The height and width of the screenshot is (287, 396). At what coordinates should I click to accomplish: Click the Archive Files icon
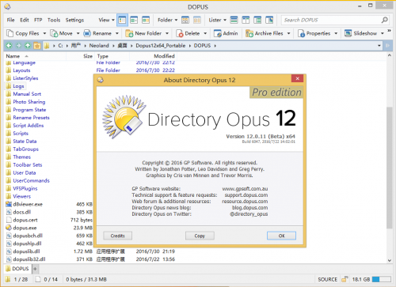[249, 33]
